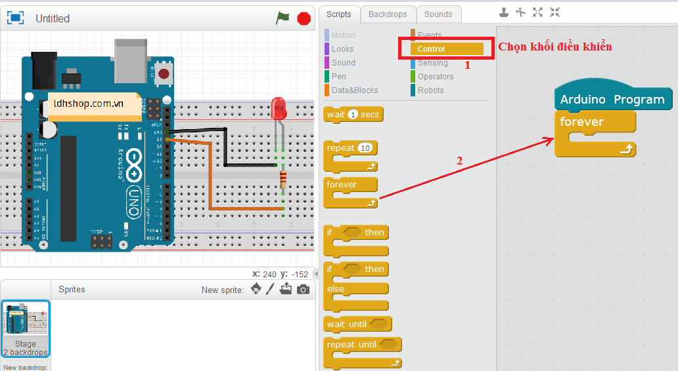This screenshot has width=678, height=371.
Task: Upload sprite from file icon
Action: [x=286, y=290]
